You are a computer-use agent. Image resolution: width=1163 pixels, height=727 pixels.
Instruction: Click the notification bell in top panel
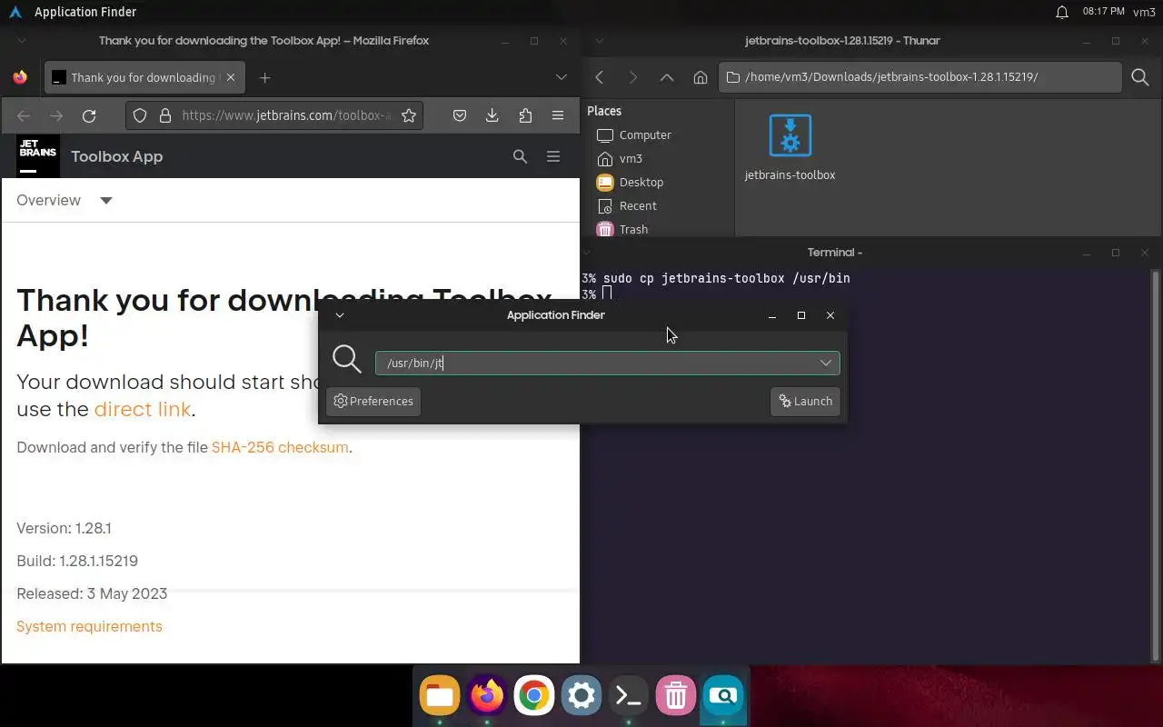[1061, 12]
